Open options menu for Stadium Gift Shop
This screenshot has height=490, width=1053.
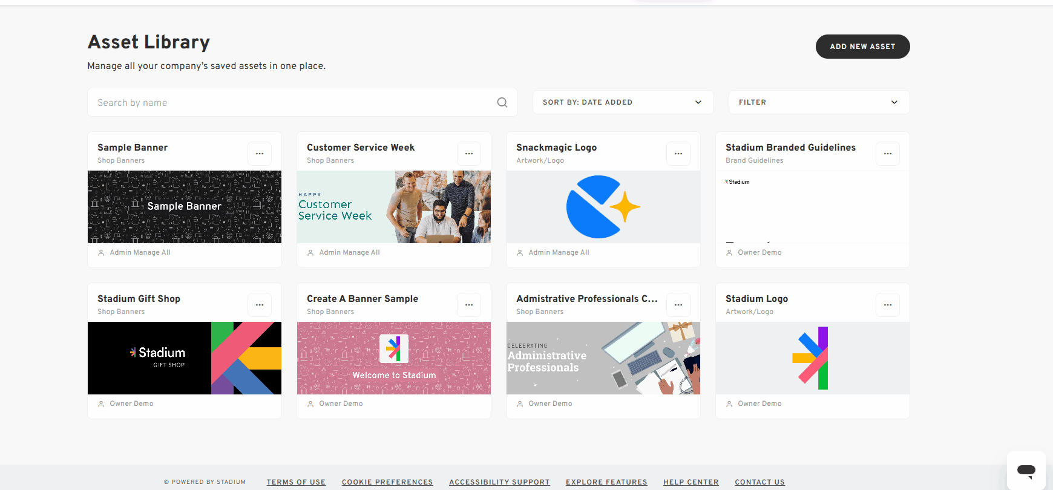[x=260, y=305]
